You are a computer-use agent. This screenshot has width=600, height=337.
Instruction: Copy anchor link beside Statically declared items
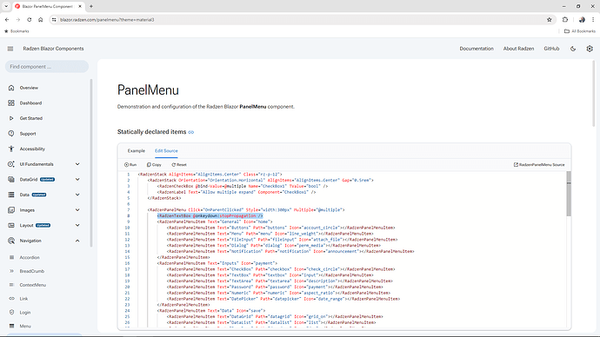191,132
